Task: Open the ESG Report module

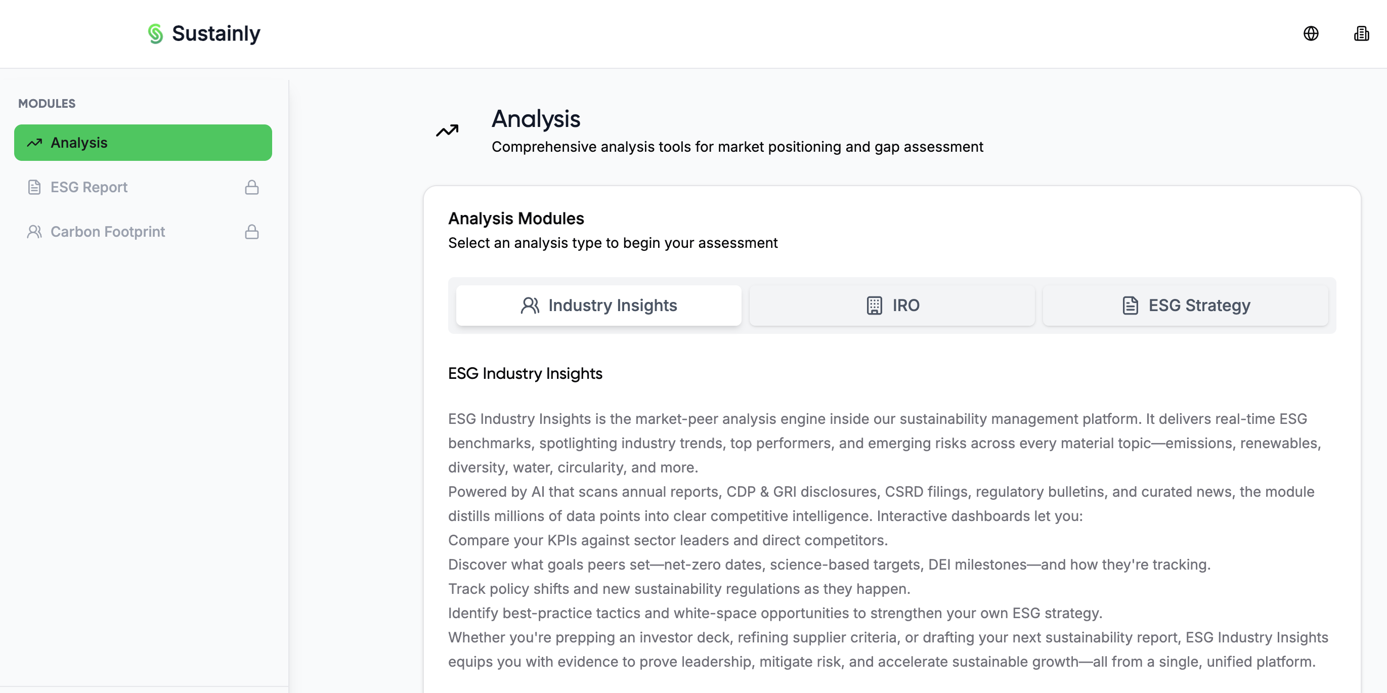Action: pyautogui.click(x=90, y=187)
